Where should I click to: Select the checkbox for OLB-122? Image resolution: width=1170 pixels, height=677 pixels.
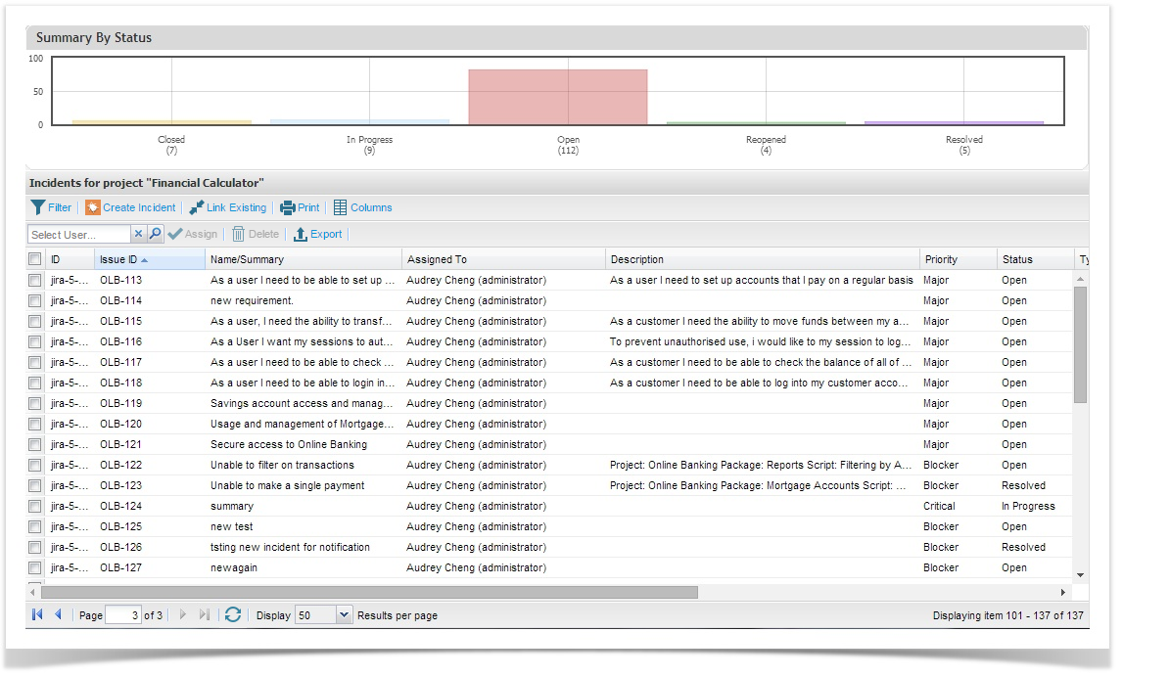[35, 465]
